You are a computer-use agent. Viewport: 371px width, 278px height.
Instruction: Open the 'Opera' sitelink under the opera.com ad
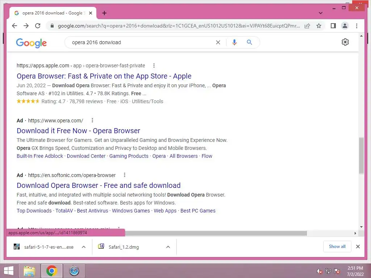(x=159, y=156)
